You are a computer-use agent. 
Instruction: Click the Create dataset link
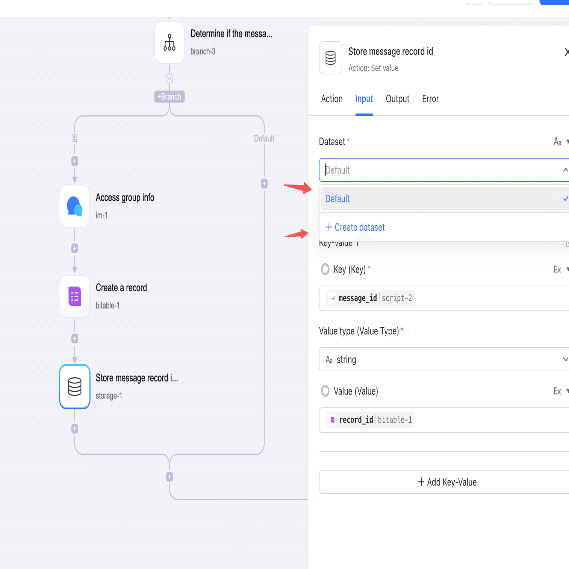[x=356, y=227]
